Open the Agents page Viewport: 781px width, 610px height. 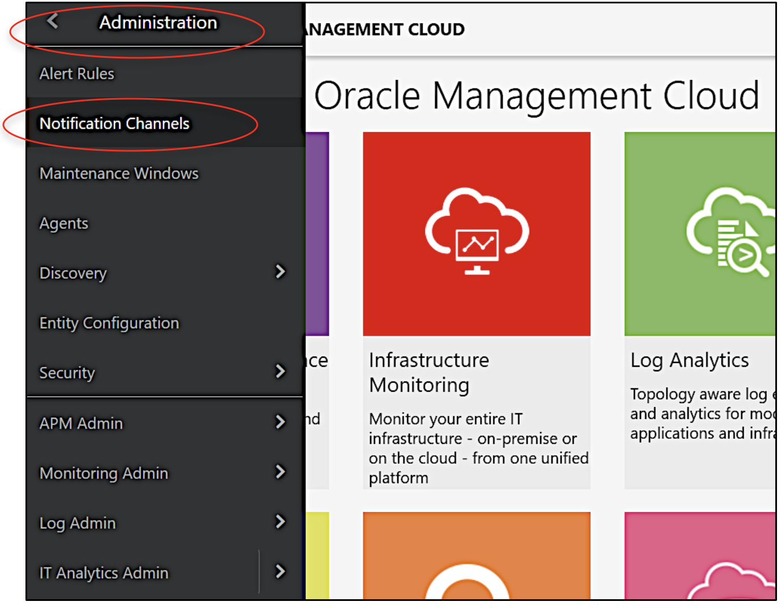click(x=63, y=223)
